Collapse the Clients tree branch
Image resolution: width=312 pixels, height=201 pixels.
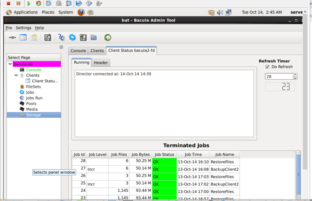(16, 76)
